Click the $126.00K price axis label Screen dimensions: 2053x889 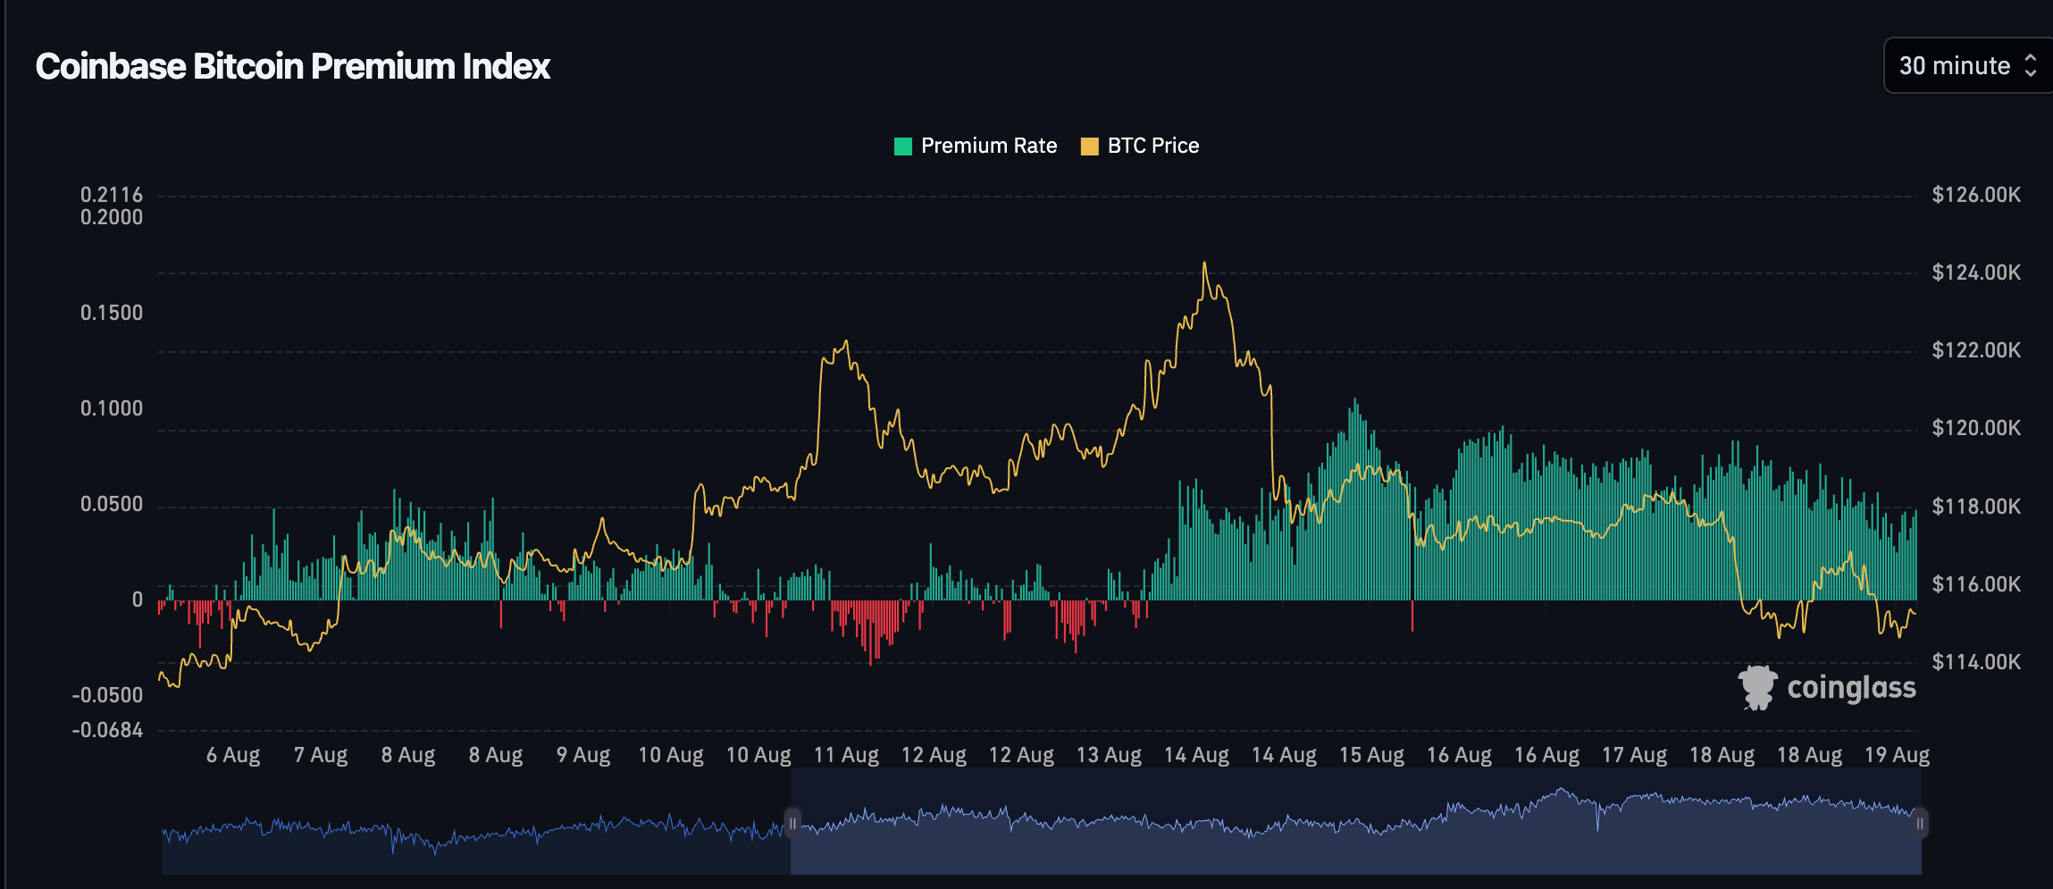pos(1976,195)
